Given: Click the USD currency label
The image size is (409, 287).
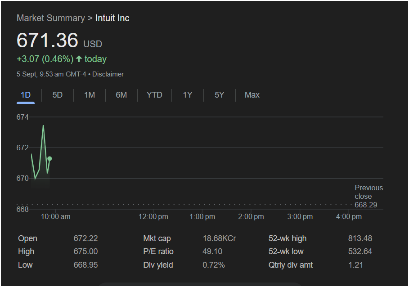Looking at the screenshot, I should 93,44.
